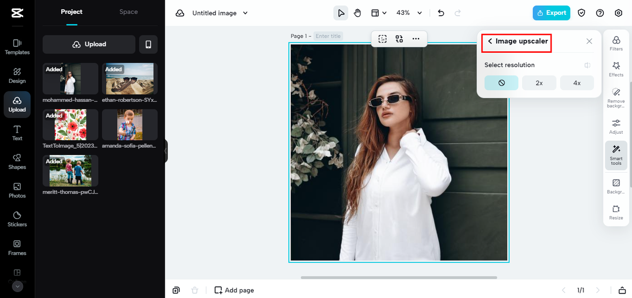Open the Frames sidebar panel
Viewport: 632px width, 298px height.
tap(17, 247)
